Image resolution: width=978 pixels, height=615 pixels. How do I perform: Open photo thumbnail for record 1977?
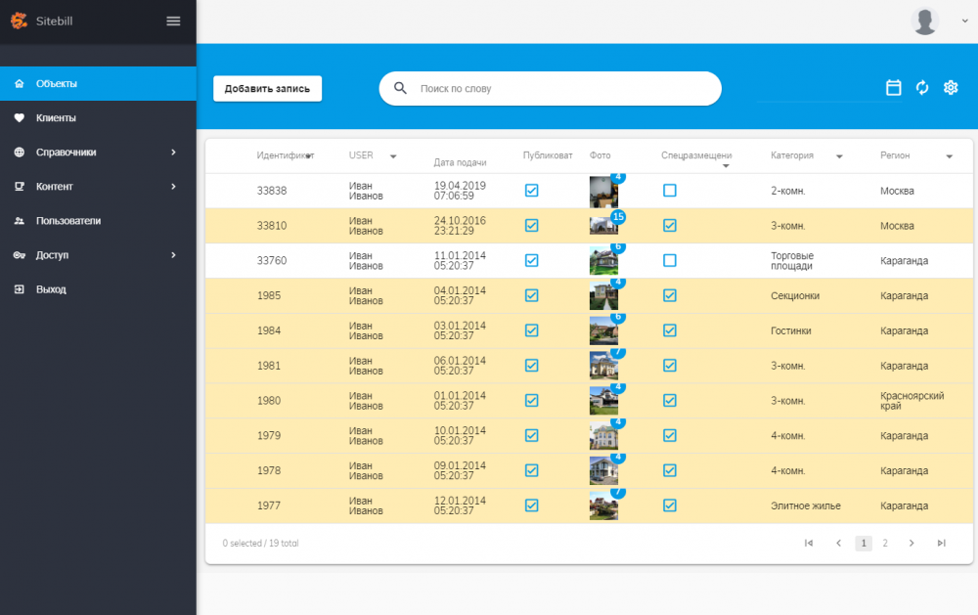(x=603, y=505)
